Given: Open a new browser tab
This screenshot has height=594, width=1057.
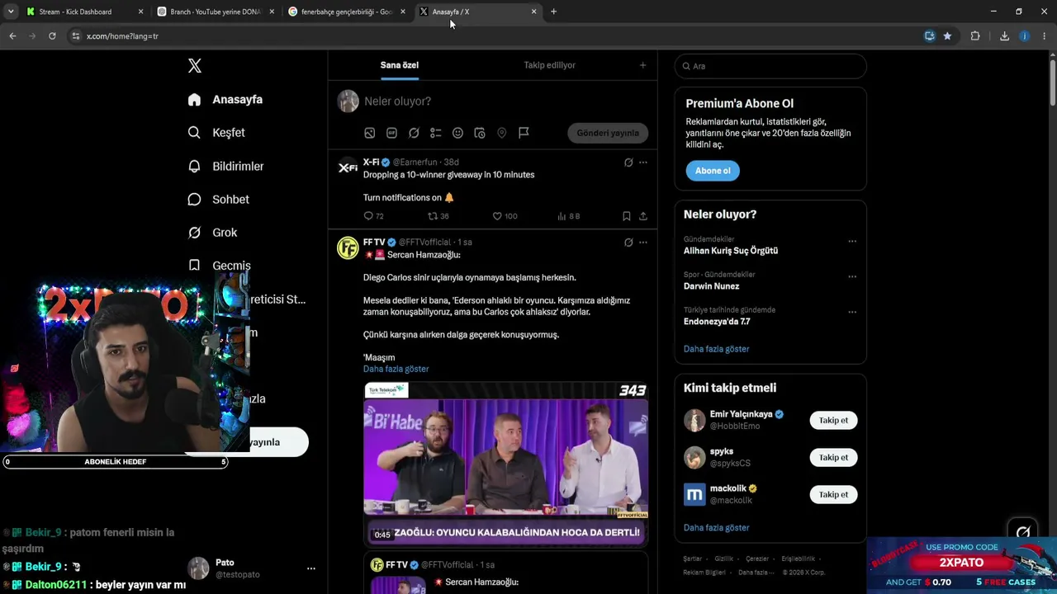Looking at the screenshot, I should pos(553,12).
